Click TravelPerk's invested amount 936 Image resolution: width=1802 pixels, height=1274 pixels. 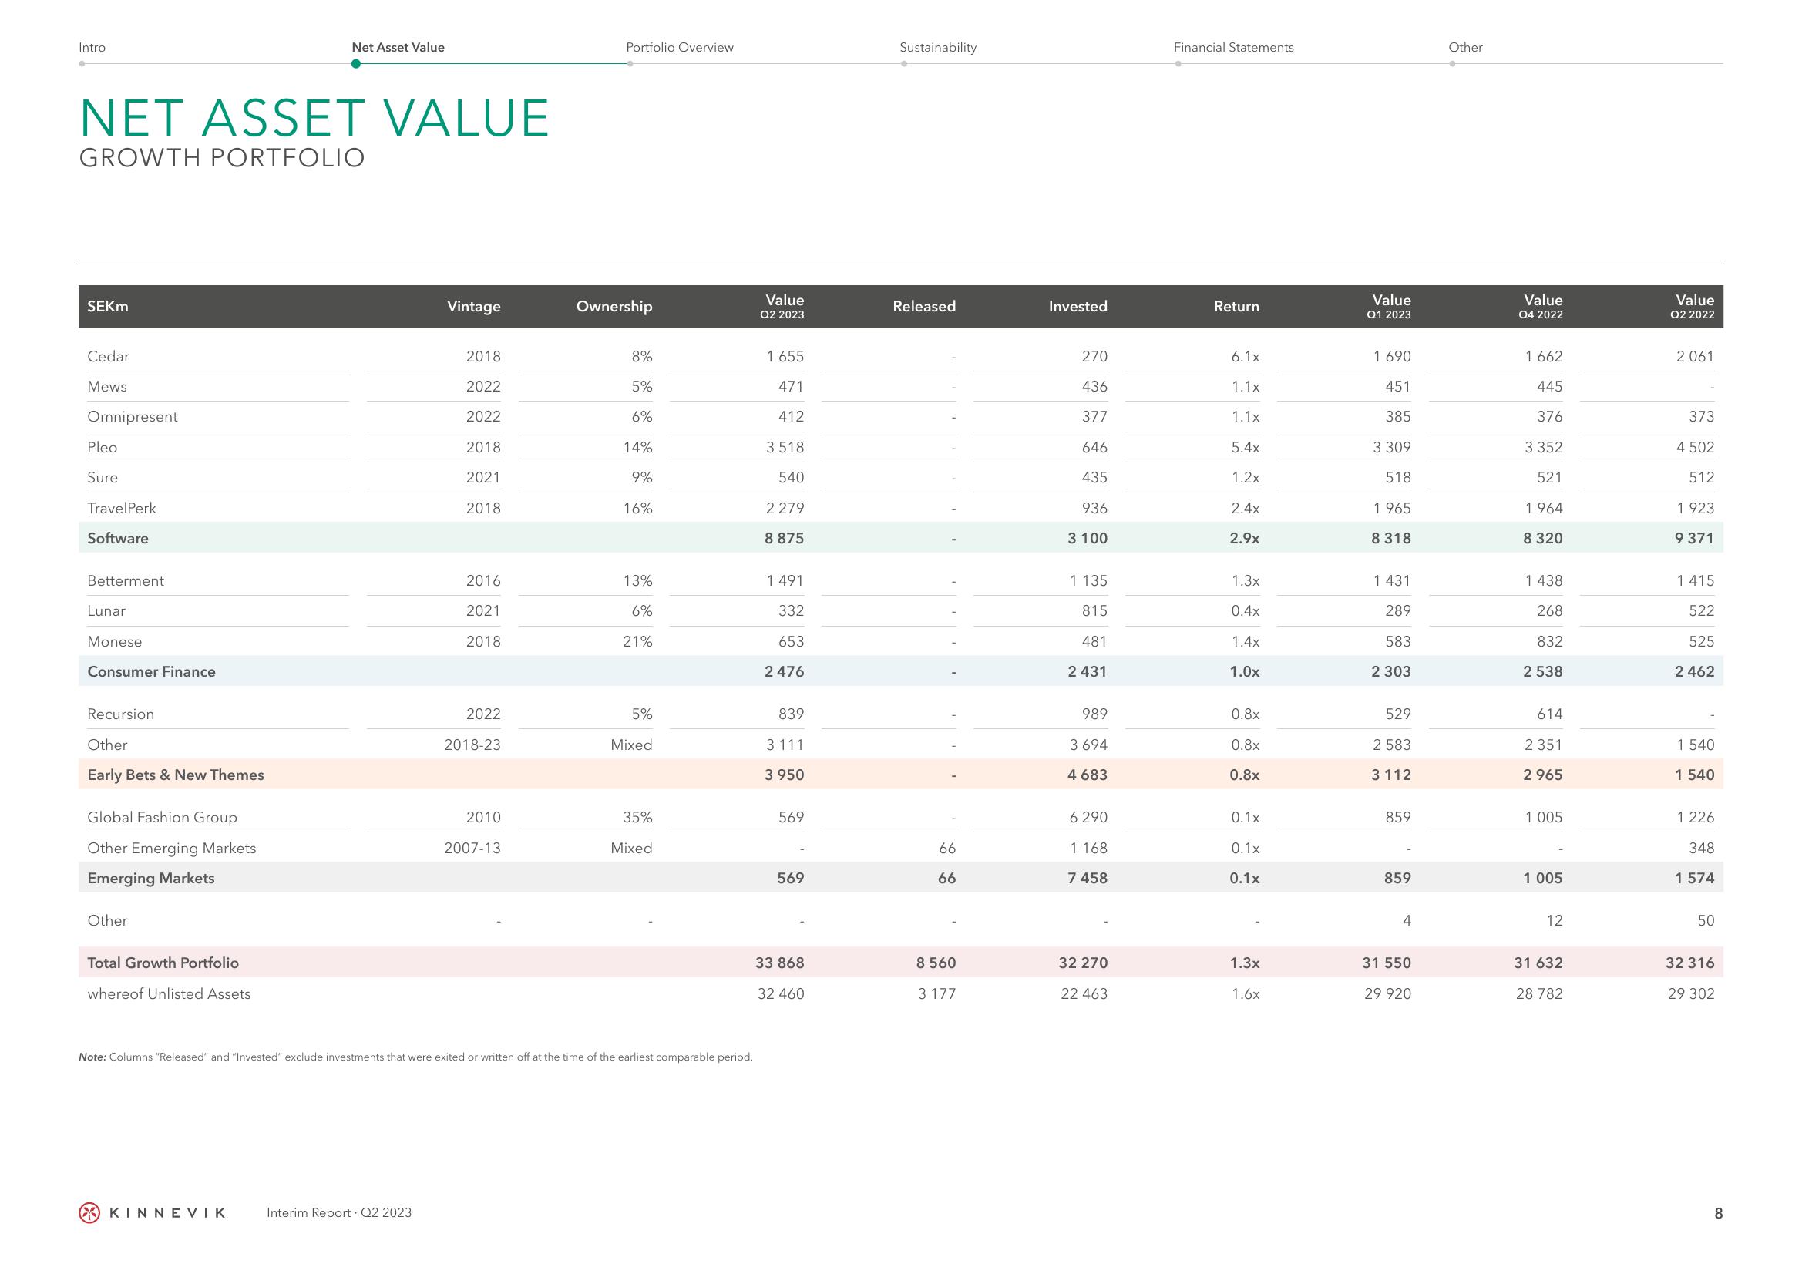pyautogui.click(x=1094, y=508)
